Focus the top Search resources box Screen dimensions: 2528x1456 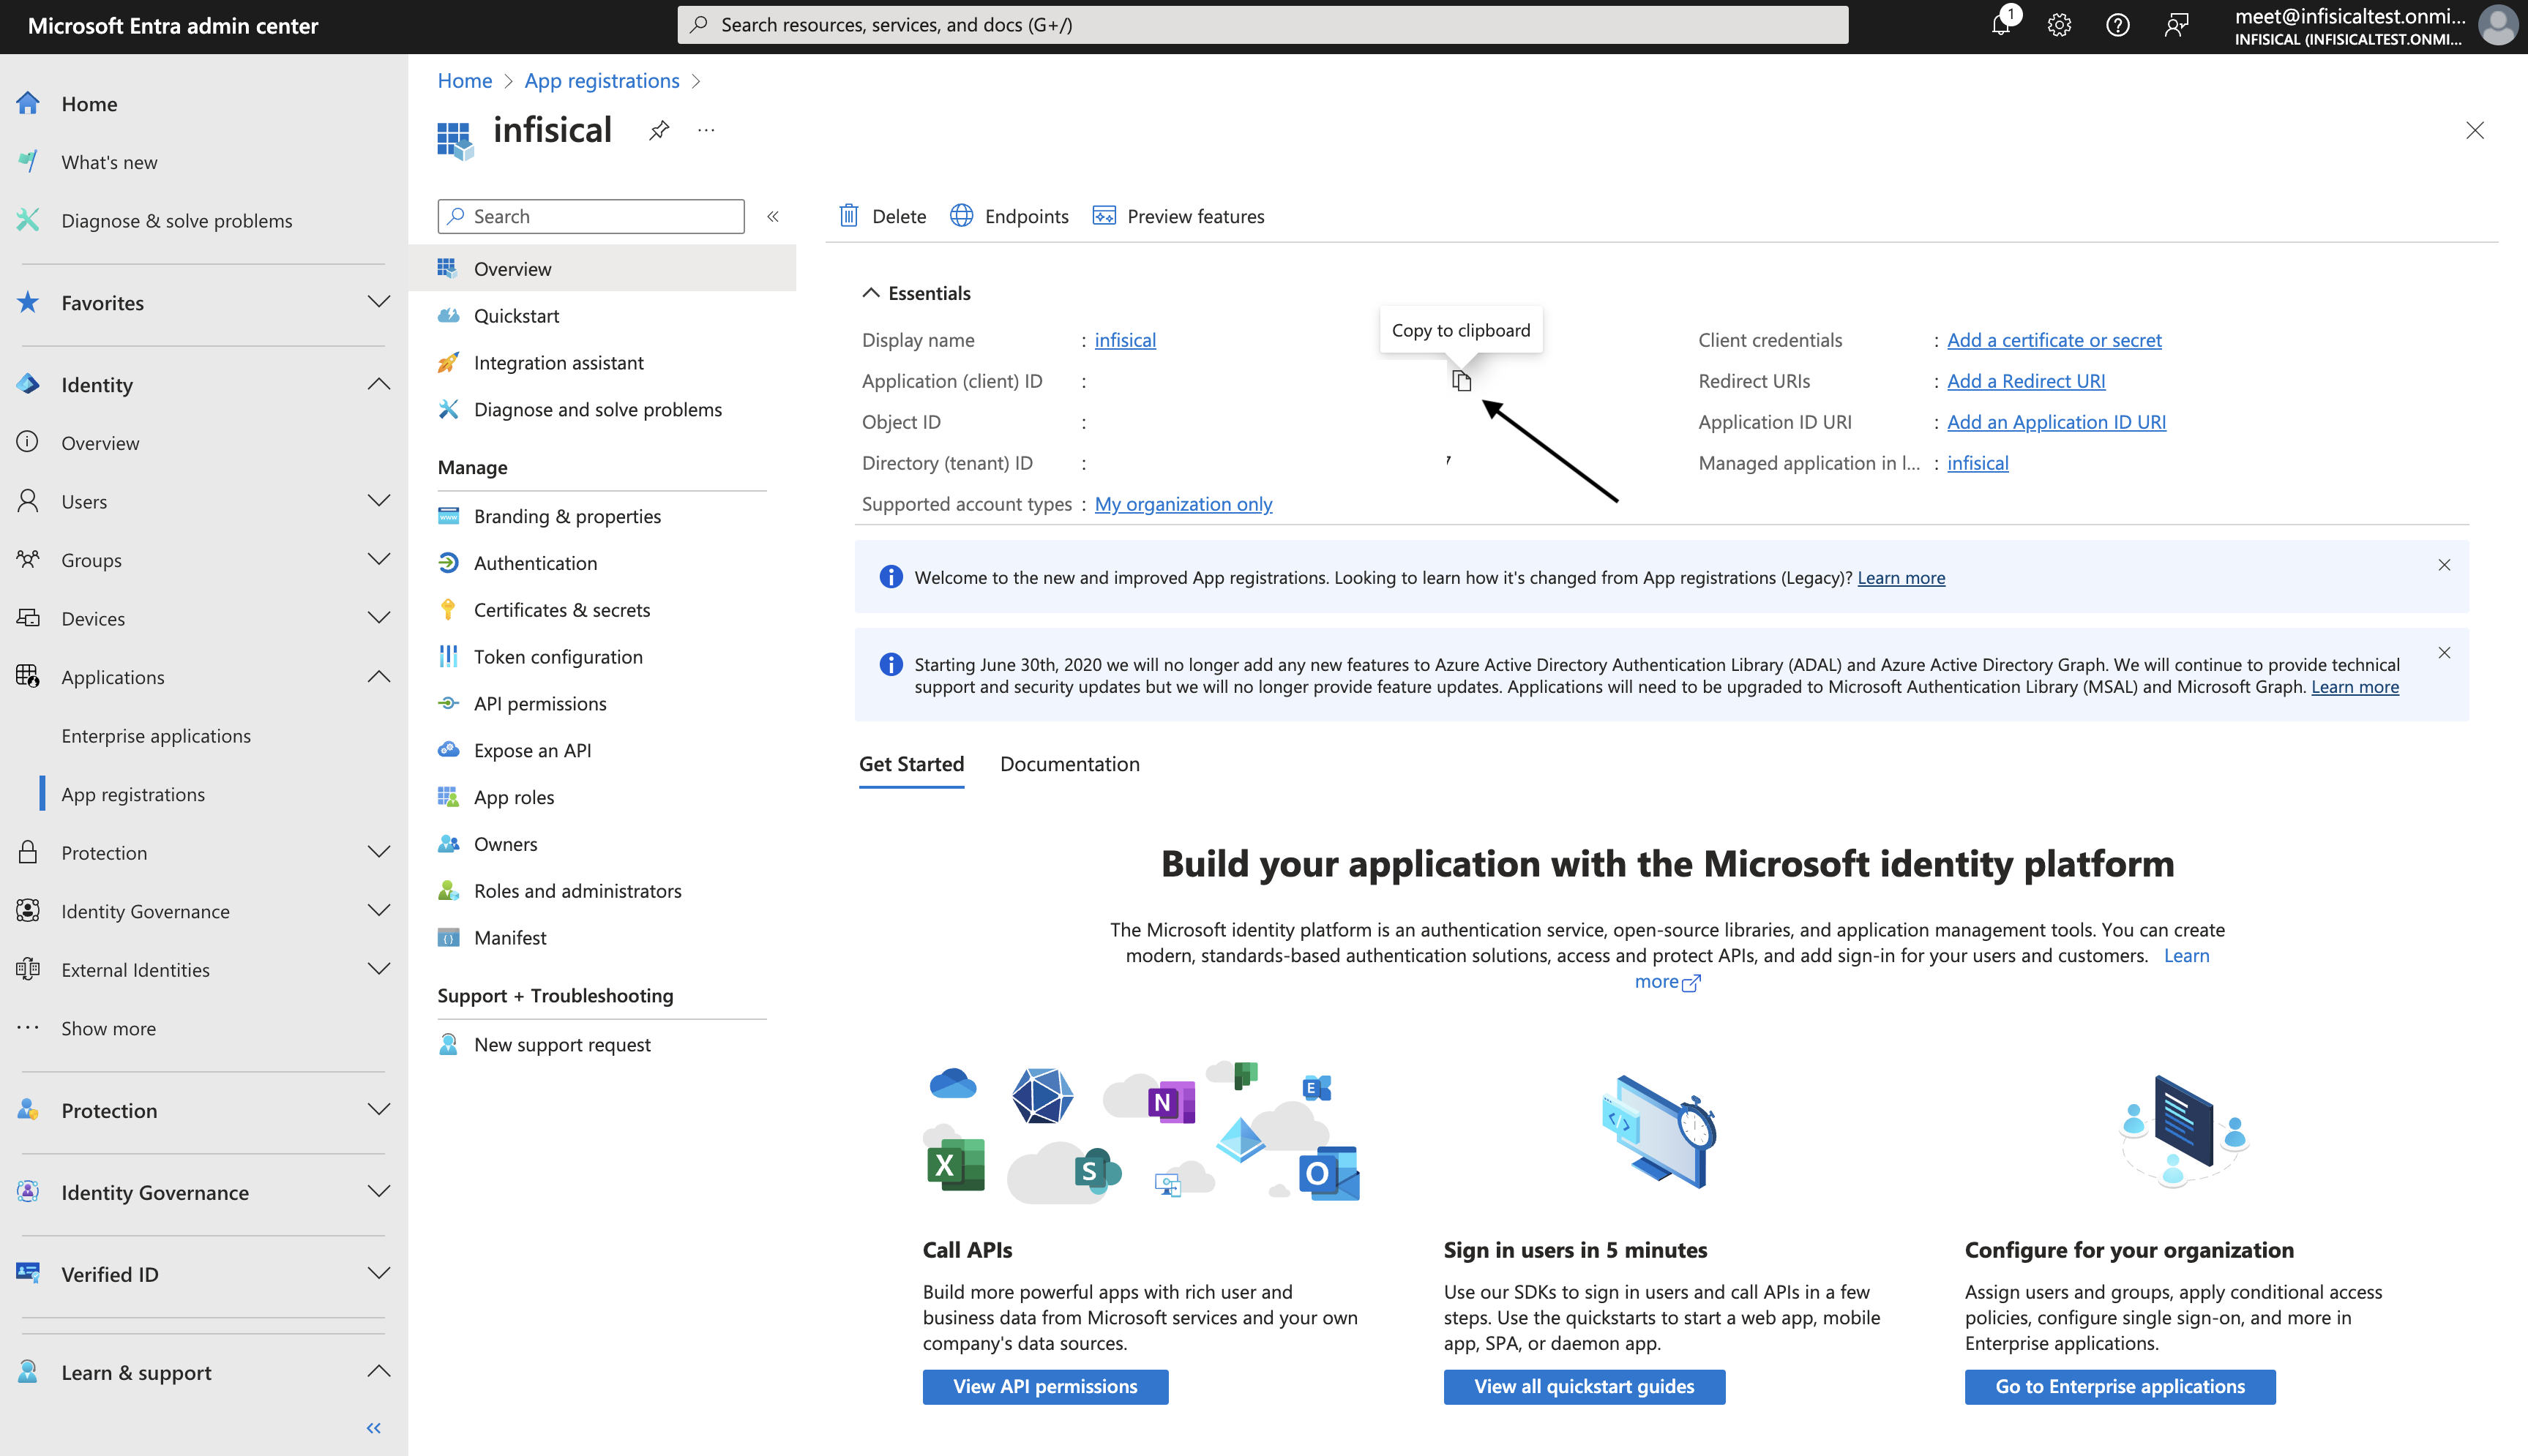coord(1263,25)
